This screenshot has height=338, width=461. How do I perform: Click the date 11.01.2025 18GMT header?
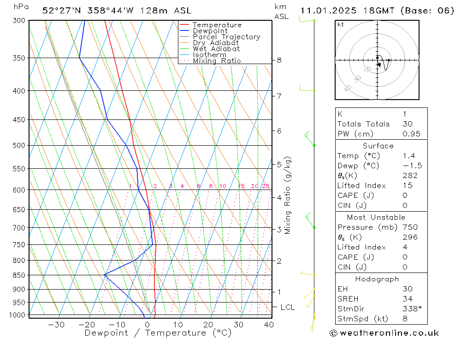[x=347, y=11]
